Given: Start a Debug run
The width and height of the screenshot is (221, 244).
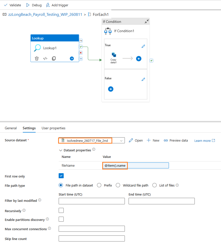Looking at the screenshot, I should pyautogui.click(x=34, y=5).
